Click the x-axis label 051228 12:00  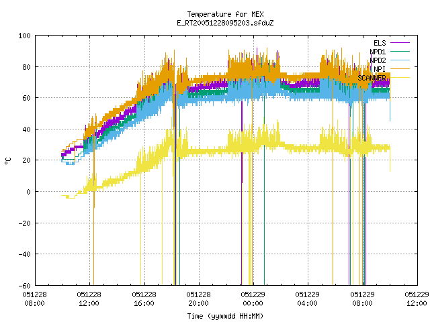point(89,299)
